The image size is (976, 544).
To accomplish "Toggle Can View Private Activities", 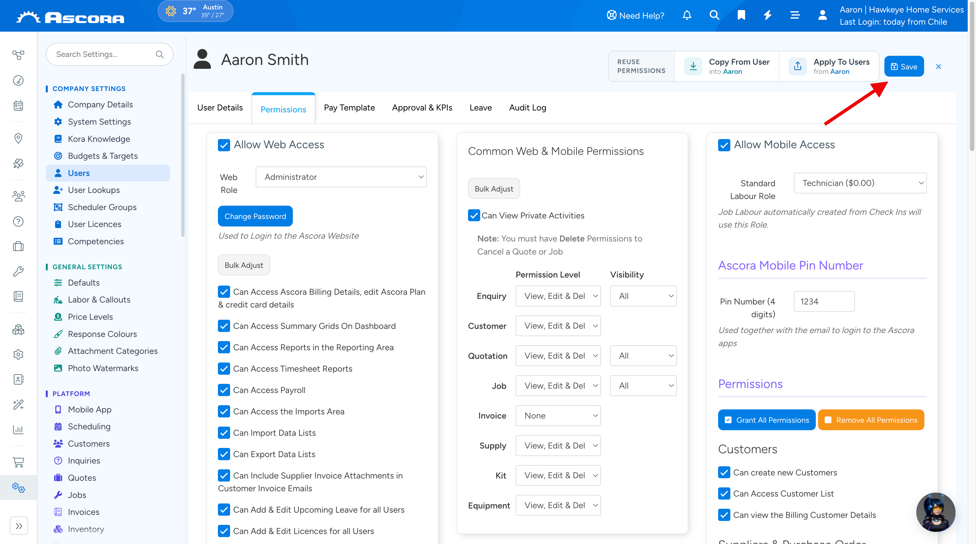I will [474, 215].
